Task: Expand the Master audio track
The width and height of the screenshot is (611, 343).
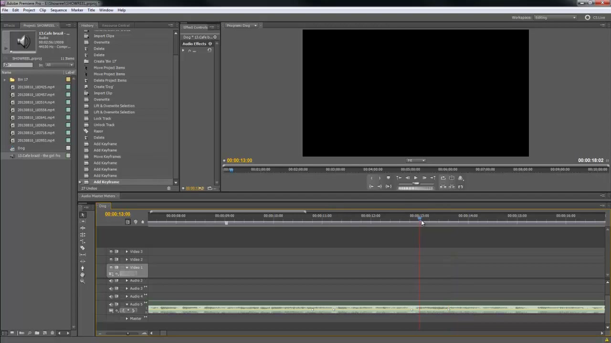Action: [127, 318]
